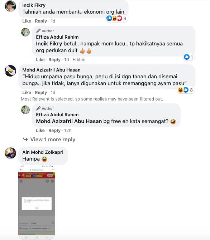This screenshot has width=210, height=240.
Task: Expand View 1 more reply
Action: pyautogui.click(x=49, y=139)
